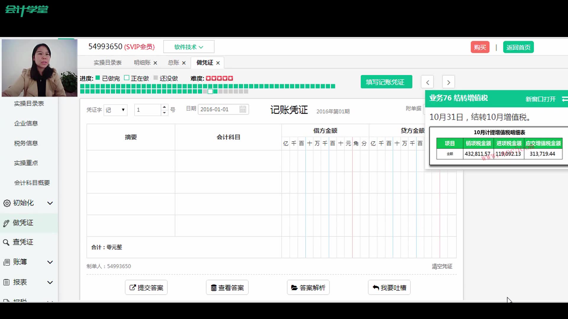Click the 初始化 gear icon
This screenshot has width=568, height=319.
point(7,203)
